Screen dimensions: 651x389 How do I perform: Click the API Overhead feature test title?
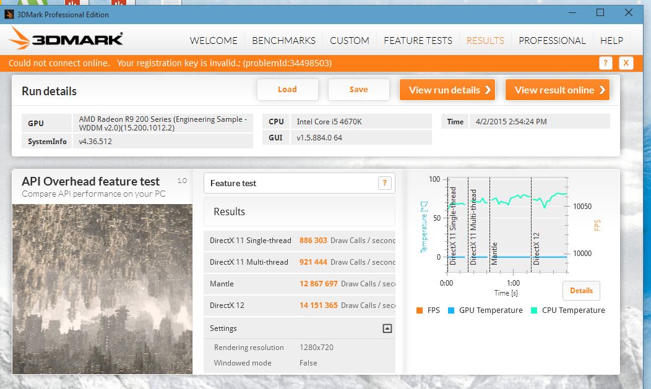[90, 181]
